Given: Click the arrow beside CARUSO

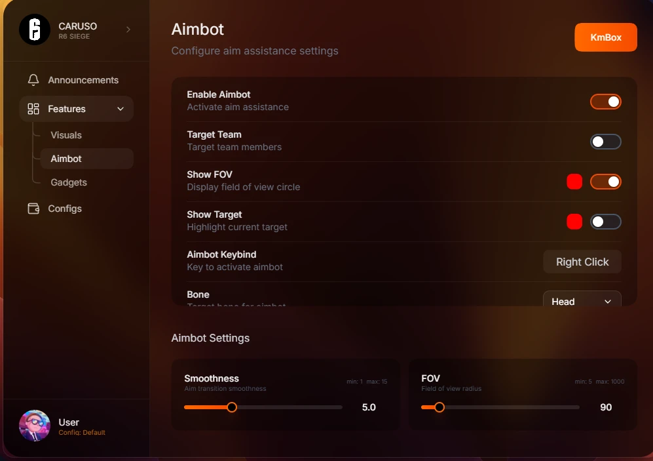Looking at the screenshot, I should (x=128, y=29).
